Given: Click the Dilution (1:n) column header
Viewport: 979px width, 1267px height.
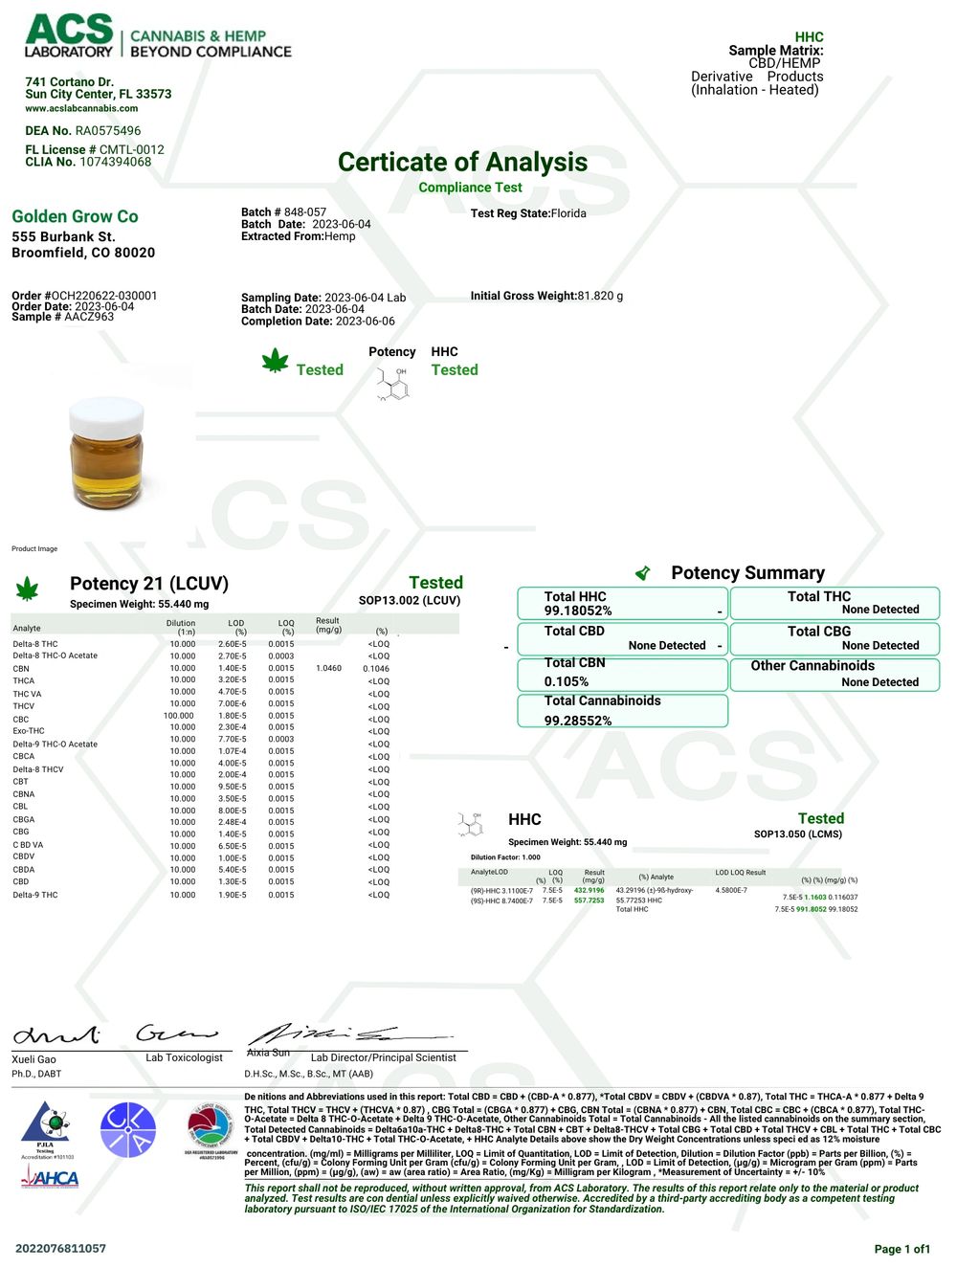Looking at the screenshot, I should 181,627.
